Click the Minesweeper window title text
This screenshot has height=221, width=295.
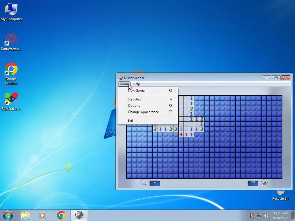click(x=134, y=78)
